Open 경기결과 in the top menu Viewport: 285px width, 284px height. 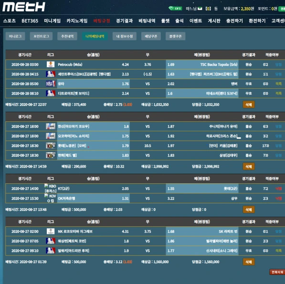[124, 21]
